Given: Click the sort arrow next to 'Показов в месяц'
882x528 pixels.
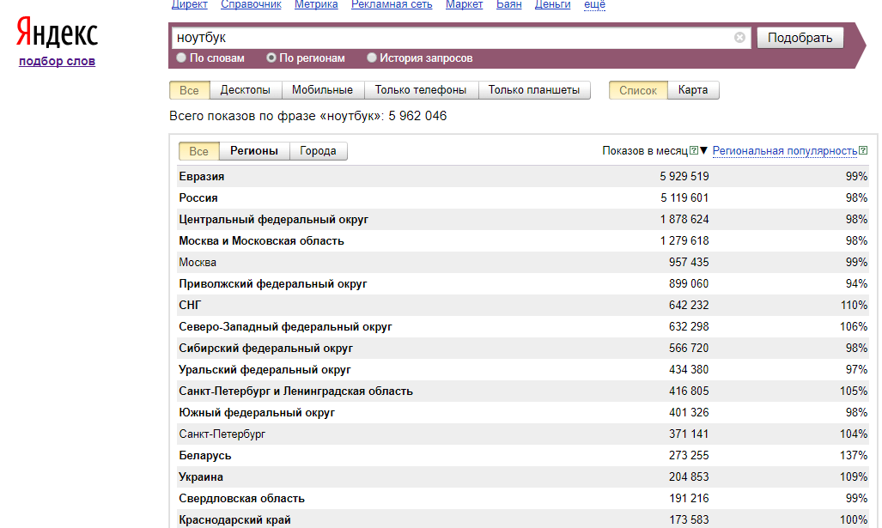Looking at the screenshot, I should click(703, 150).
